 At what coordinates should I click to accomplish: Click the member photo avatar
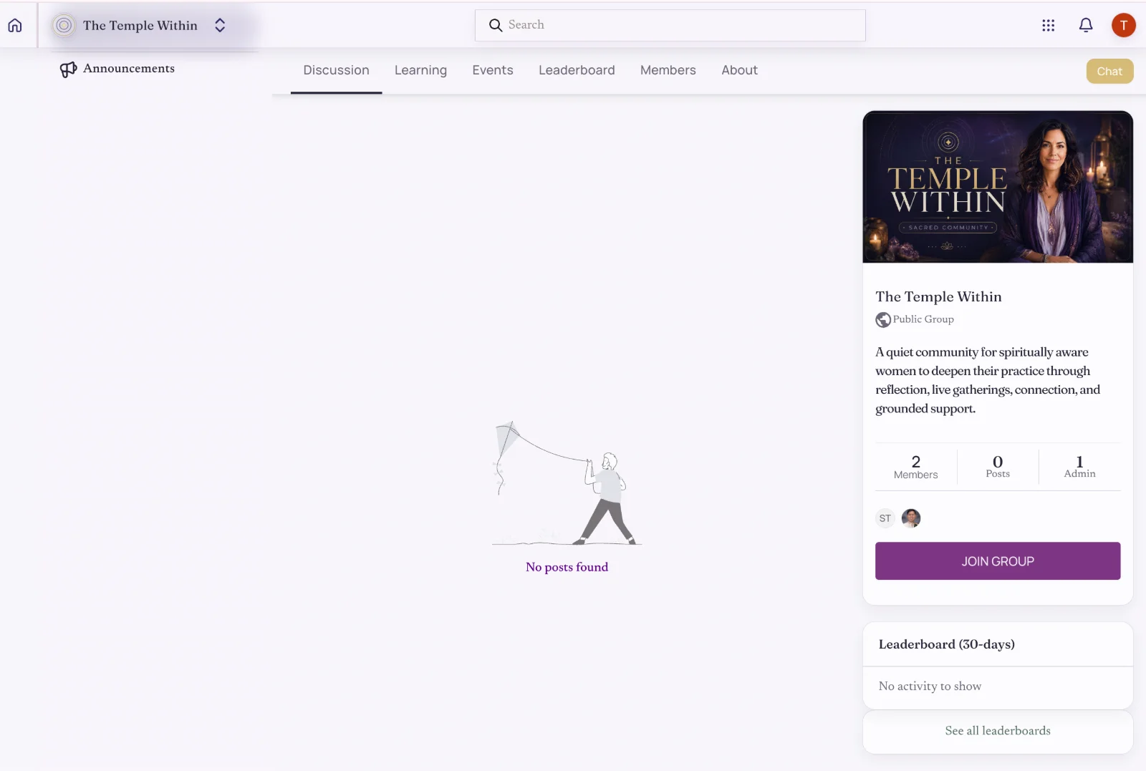point(911,518)
